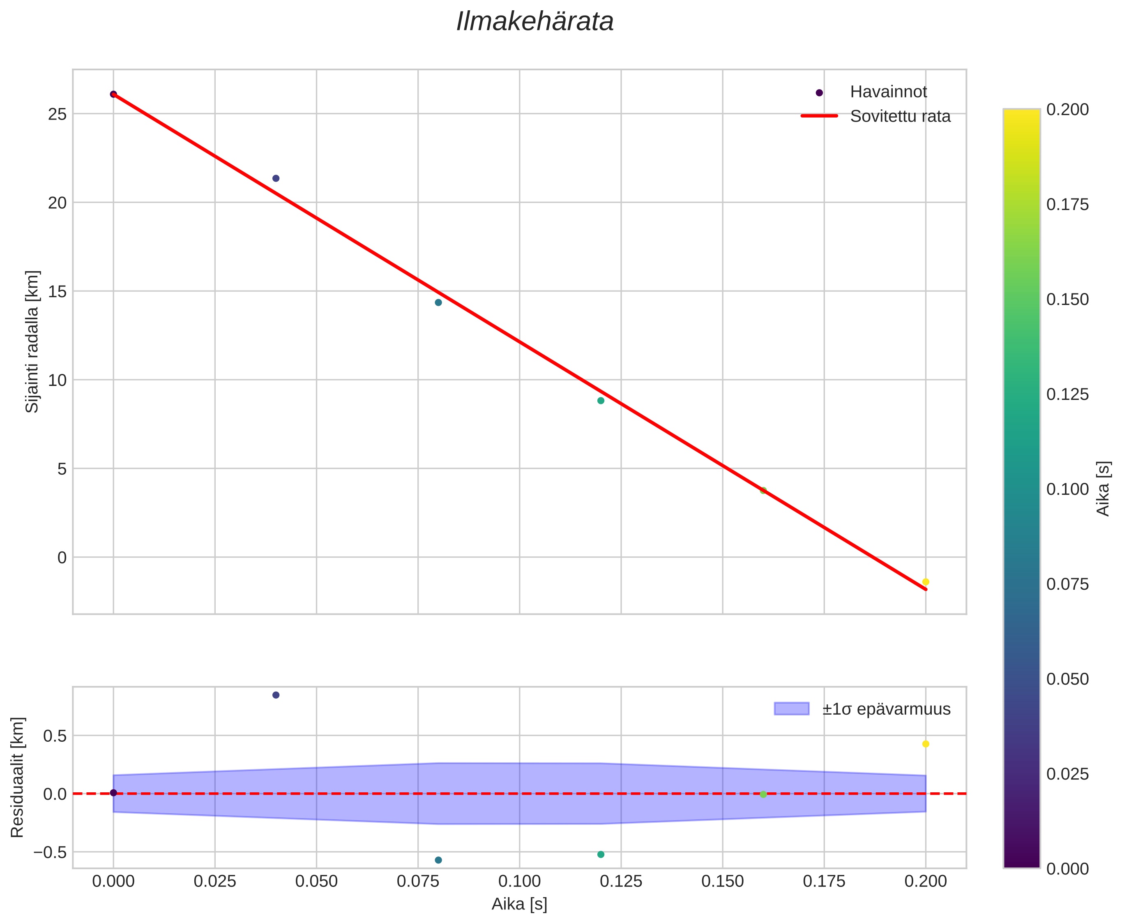Click the ±1σ epävarmuus legend patch
Viewport: 1122px width, 923px height.
click(791, 709)
